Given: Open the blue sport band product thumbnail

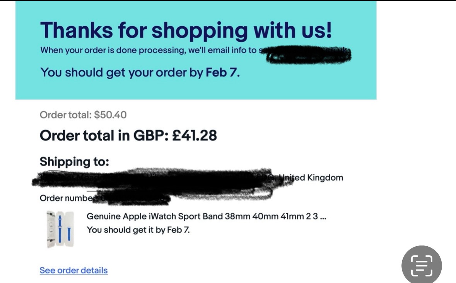Looking at the screenshot, I should pos(60,228).
